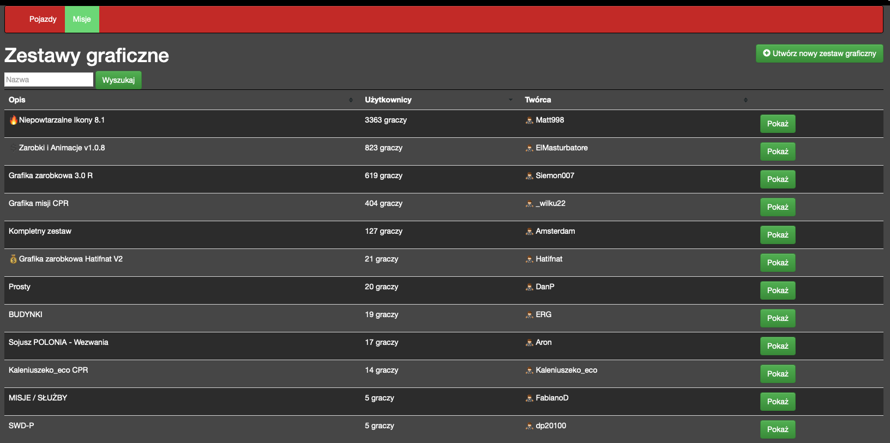Open the Pojazdy tab
This screenshot has width=890, height=443.
click(x=43, y=19)
